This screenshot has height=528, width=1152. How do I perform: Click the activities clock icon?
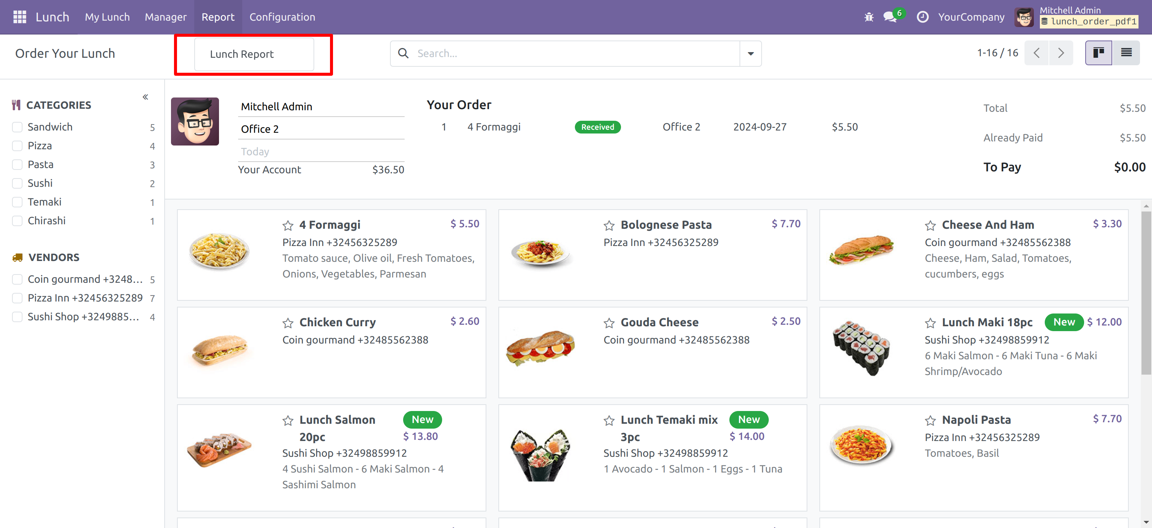(x=922, y=17)
